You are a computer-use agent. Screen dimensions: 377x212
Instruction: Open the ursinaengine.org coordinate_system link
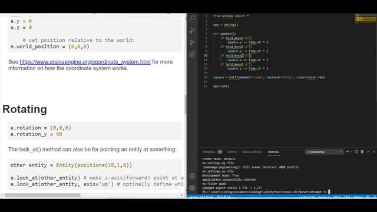[x=85, y=62]
